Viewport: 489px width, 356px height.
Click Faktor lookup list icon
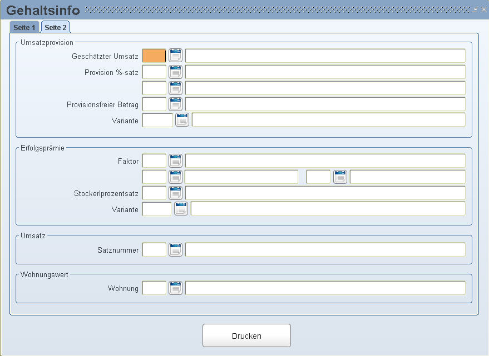[x=175, y=161]
